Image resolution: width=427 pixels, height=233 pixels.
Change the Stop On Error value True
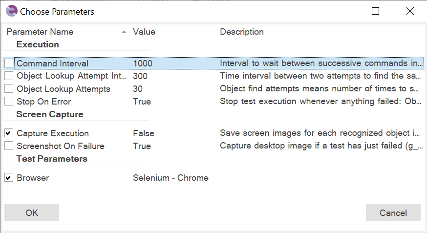pos(142,102)
